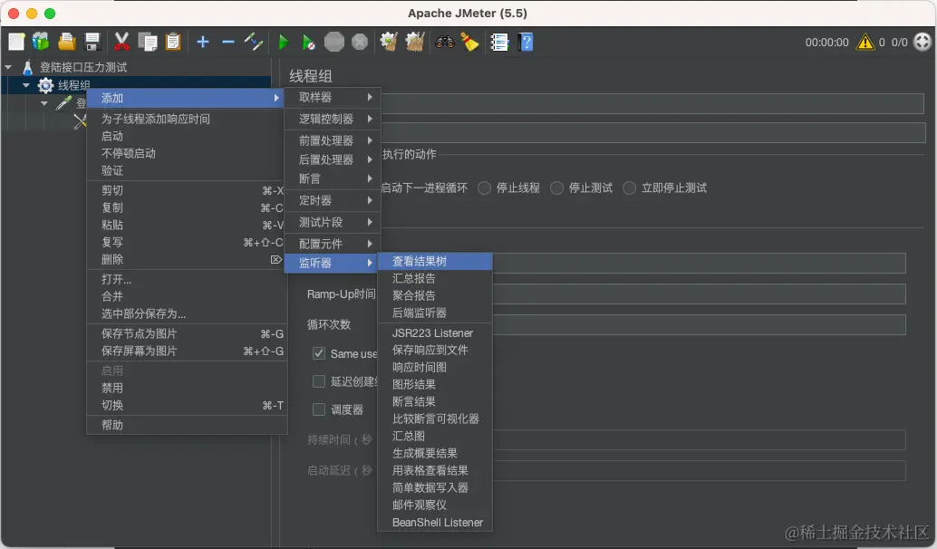
Task: Toggle the Same user checkbox
Action: point(319,353)
